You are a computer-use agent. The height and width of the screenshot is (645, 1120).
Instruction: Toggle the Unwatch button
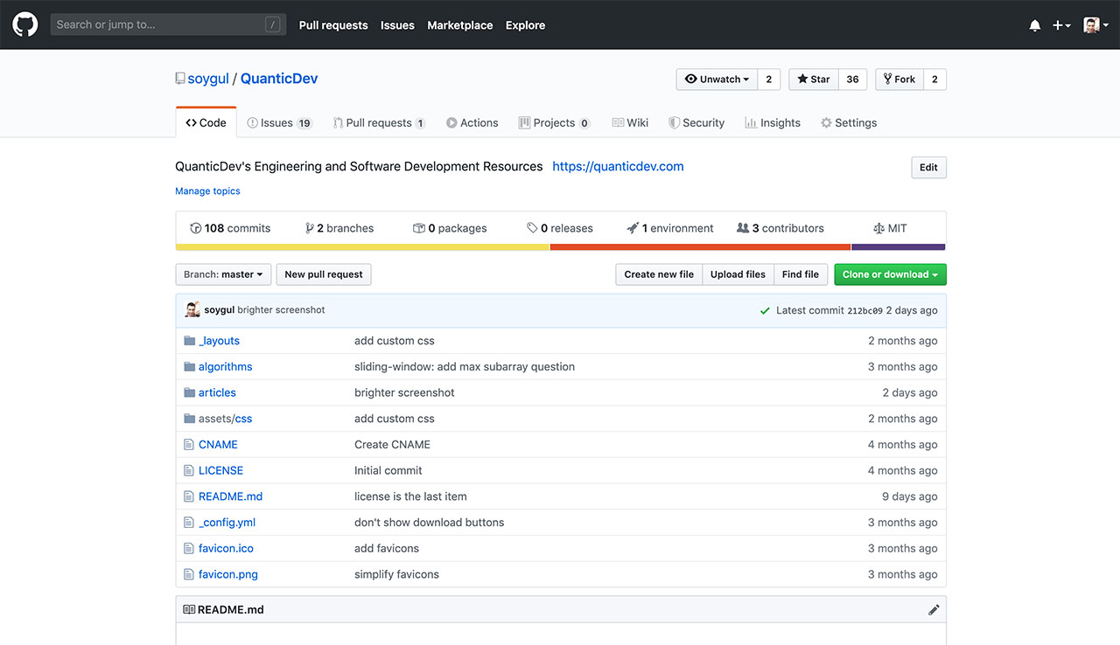coord(717,80)
